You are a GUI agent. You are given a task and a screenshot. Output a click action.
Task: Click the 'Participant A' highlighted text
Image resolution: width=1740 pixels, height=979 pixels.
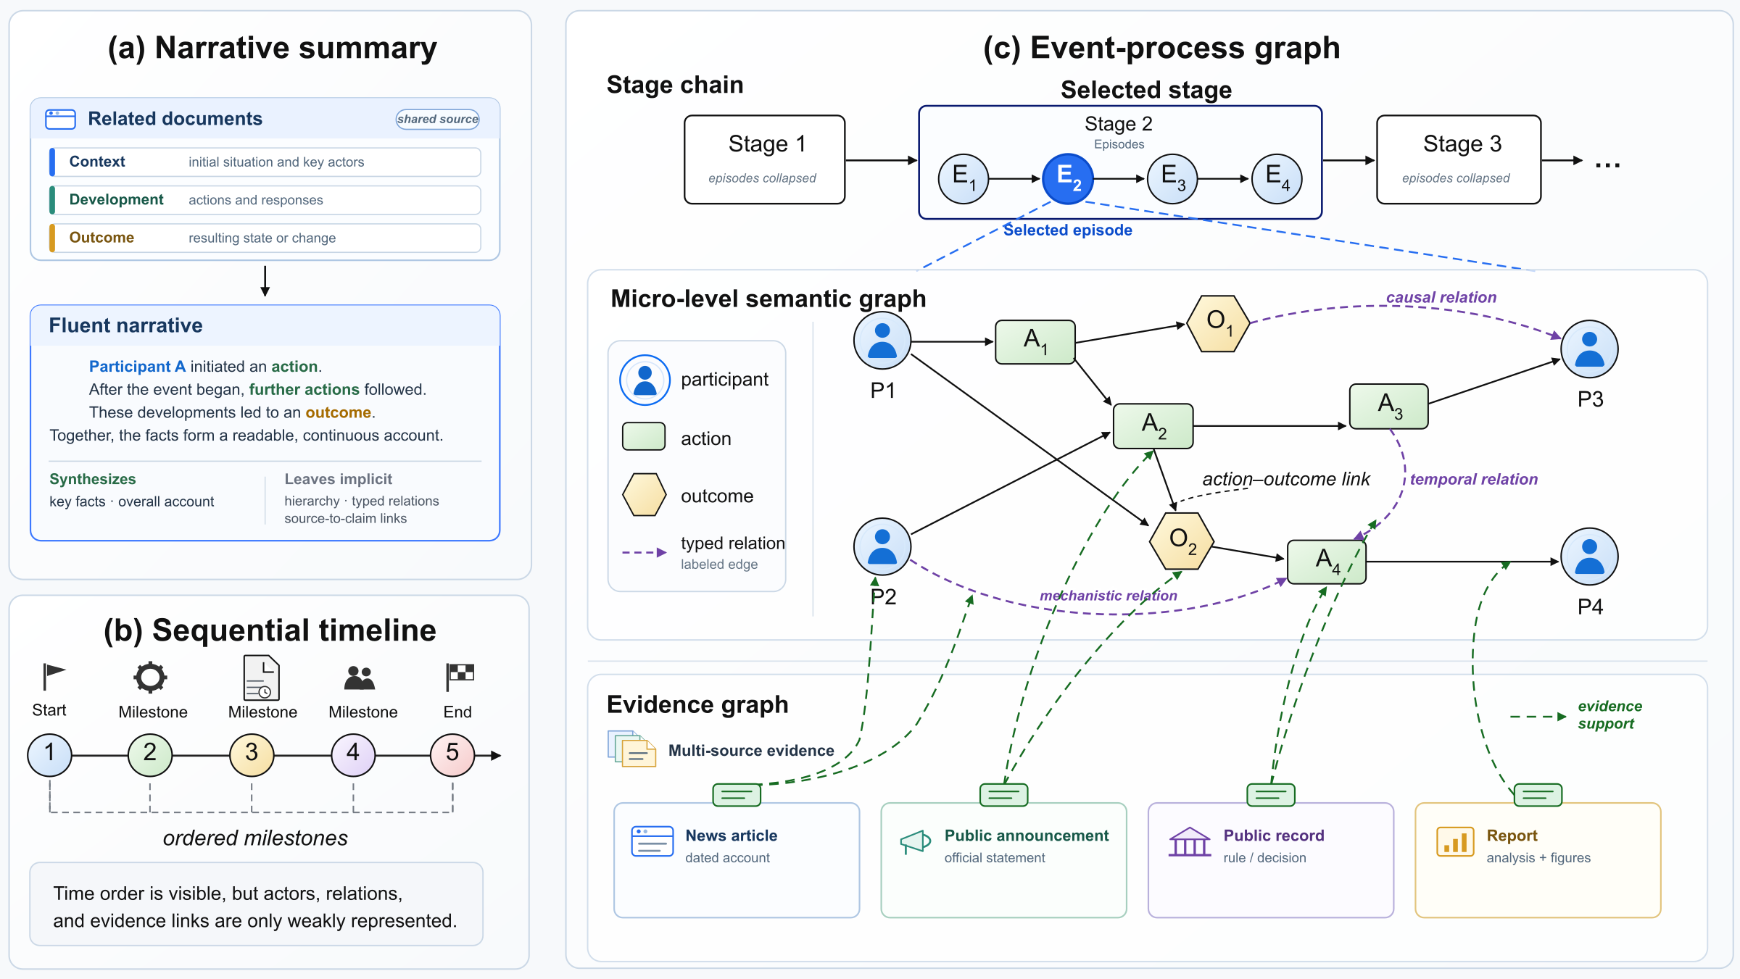pos(137,366)
